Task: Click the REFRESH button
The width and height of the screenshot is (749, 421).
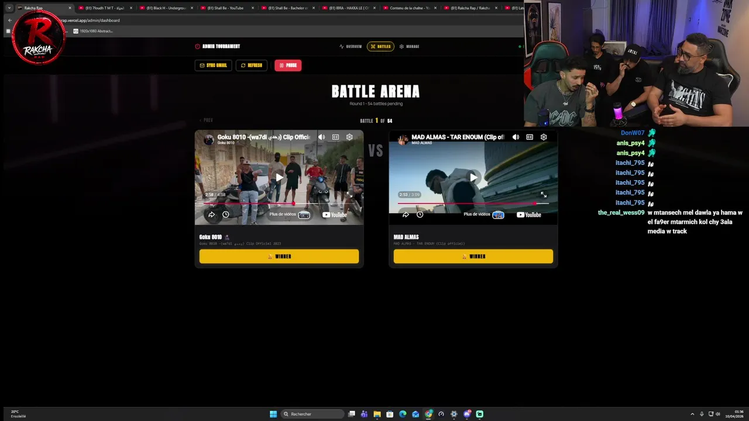Action: pos(252,65)
